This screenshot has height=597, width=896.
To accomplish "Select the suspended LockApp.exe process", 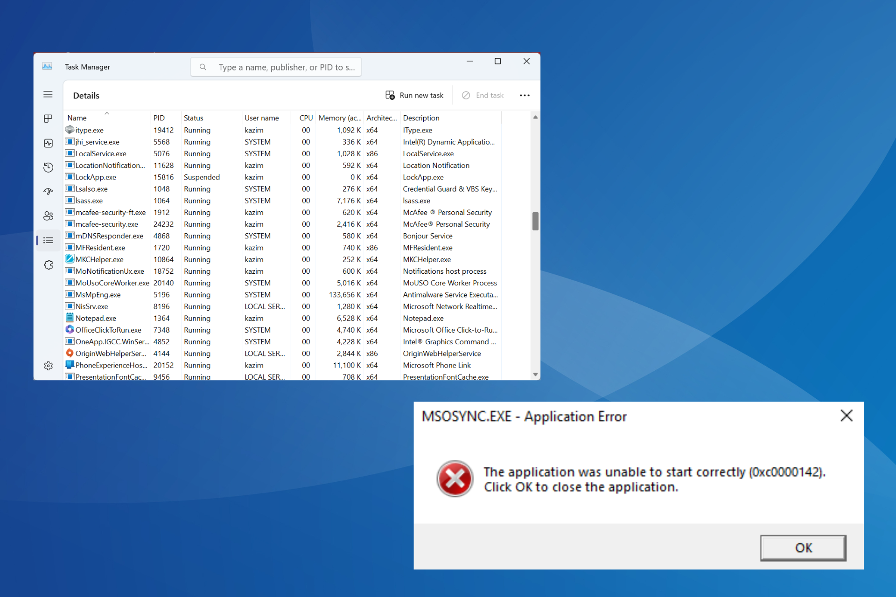I will pos(283,177).
